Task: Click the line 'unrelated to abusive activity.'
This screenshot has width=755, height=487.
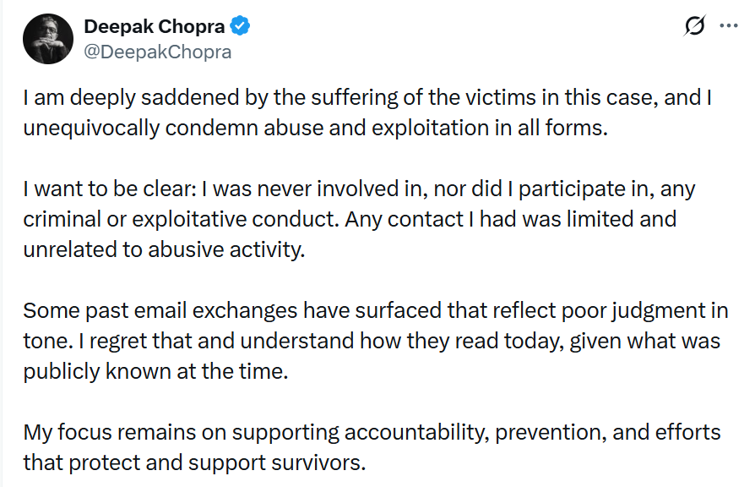Action: (162, 250)
